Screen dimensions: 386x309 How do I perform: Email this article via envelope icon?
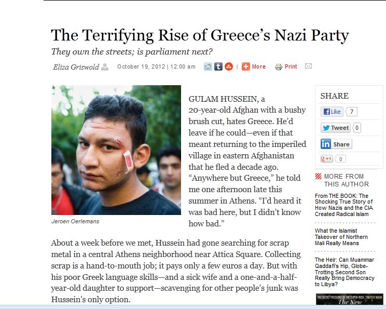(x=308, y=66)
